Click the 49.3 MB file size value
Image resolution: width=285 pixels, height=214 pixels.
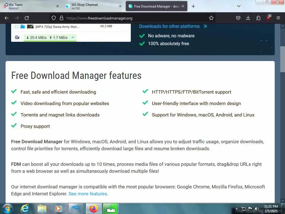(106, 26)
